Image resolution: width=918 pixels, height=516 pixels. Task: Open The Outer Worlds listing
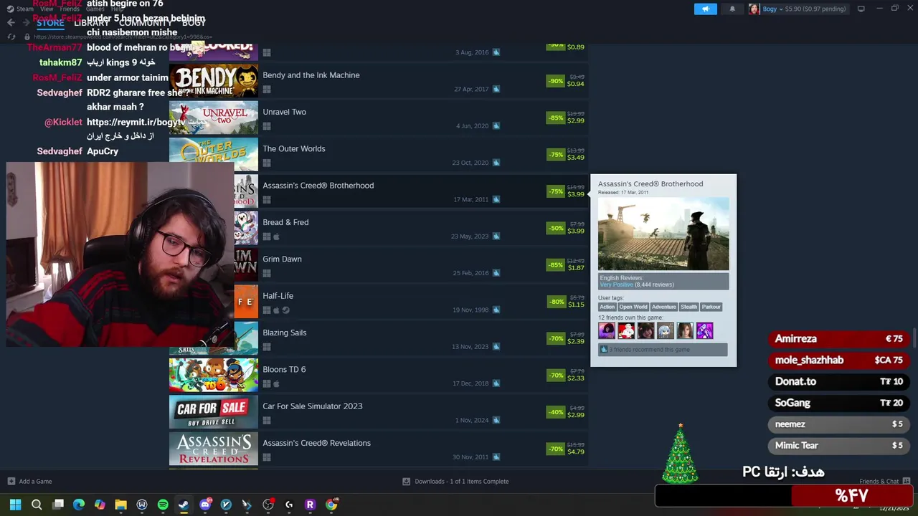coord(379,153)
